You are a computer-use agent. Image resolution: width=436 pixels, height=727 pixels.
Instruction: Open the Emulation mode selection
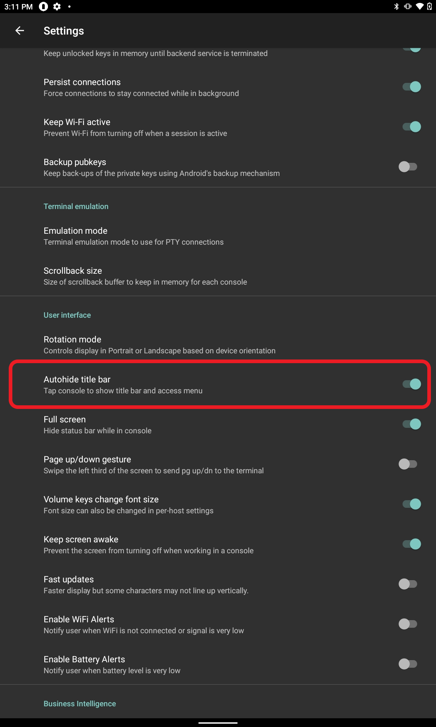(133, 236)
